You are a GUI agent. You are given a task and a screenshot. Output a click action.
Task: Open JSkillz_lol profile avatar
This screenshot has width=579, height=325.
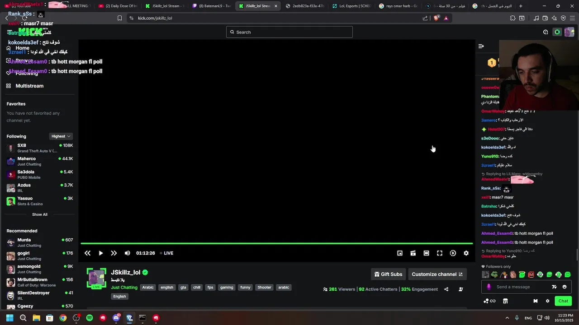(x=96, y=278)
